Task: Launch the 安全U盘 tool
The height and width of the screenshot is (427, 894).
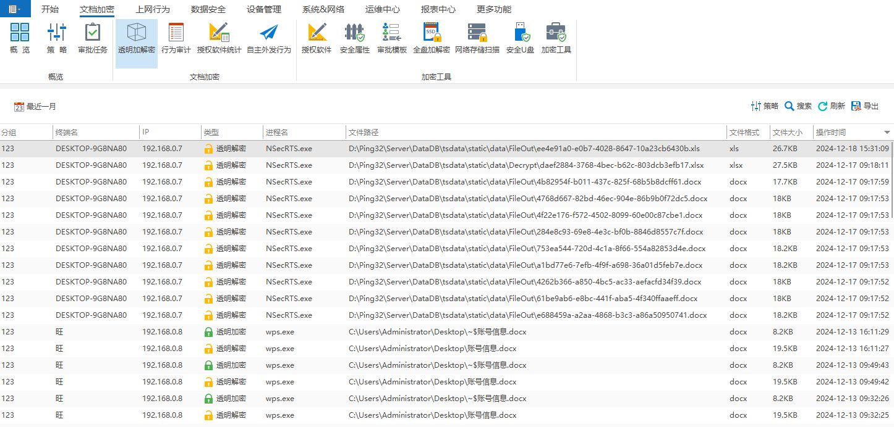Action: (520, 38)
